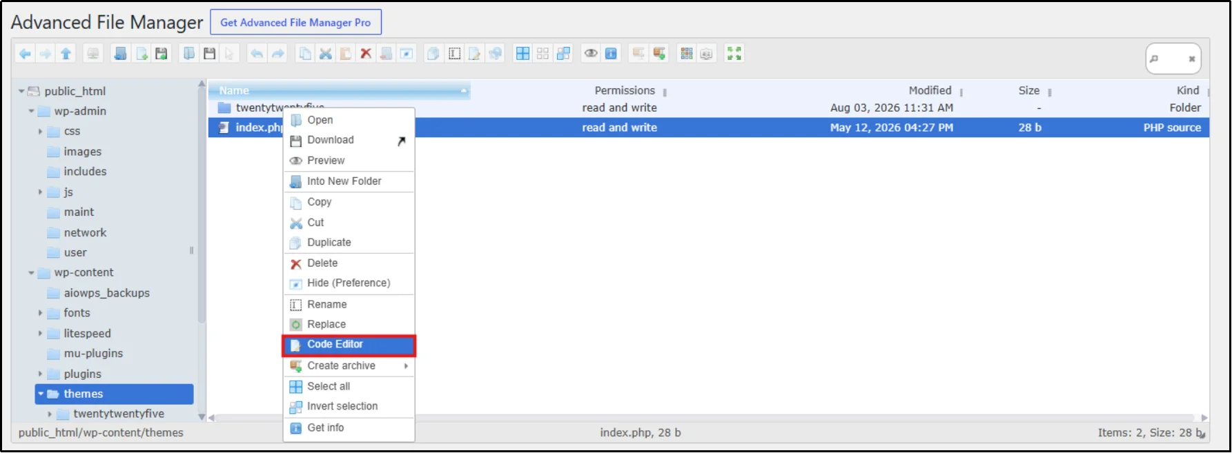
Task: Click the Undo toolbar icon
Action: pos(257,54)
